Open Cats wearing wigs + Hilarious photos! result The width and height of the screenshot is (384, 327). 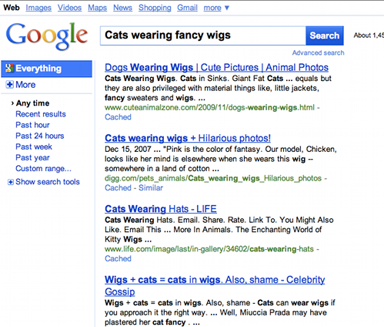click(x=188, y=138)
